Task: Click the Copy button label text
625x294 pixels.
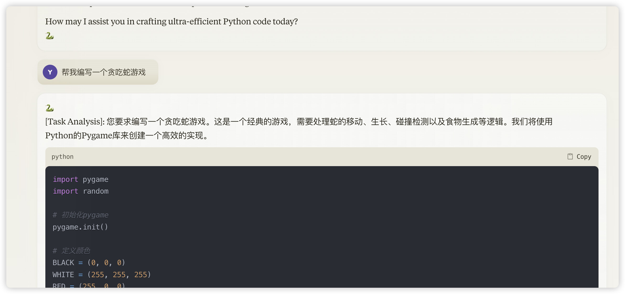Action: [x=584, y=157]
